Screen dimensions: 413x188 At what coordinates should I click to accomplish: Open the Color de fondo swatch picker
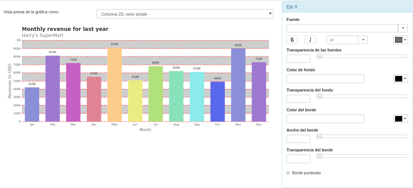[400, 79]
